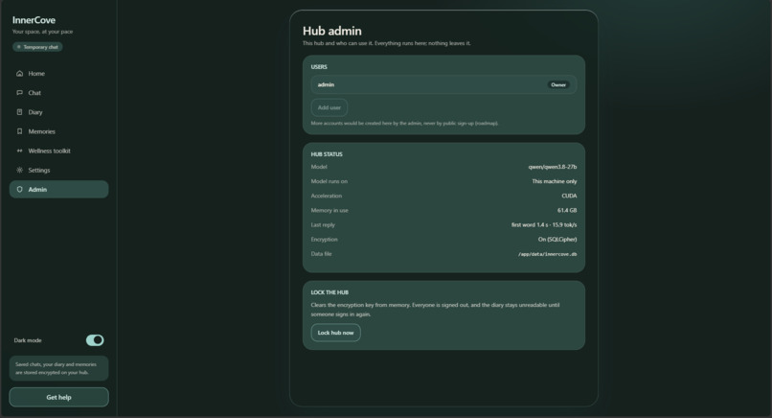The image size is (772, 418).
Task: Click the Add user button
Action: 329,107
